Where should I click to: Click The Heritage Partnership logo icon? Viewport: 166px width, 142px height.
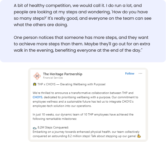[x=37, y=76]
